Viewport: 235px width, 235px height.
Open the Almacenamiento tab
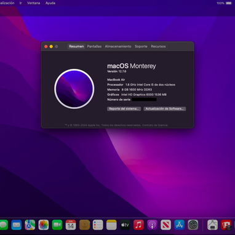118,46
